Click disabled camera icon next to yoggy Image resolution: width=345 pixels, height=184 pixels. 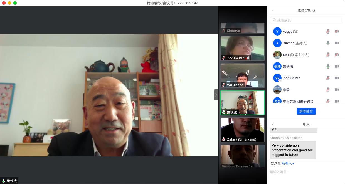337,31
